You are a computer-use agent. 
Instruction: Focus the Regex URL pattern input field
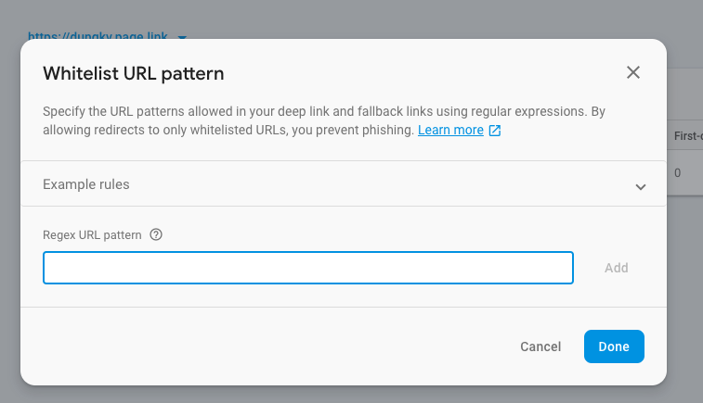307,268
